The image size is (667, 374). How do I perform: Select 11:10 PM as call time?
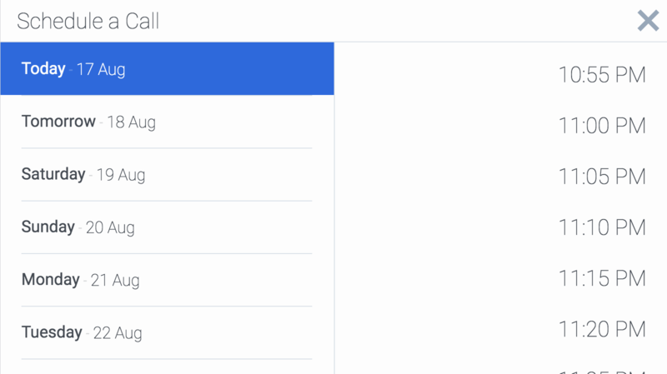tap(601, 227)
